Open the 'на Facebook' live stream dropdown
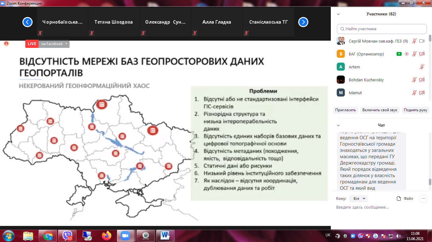 pyautogui.click(x=54, y=44)
